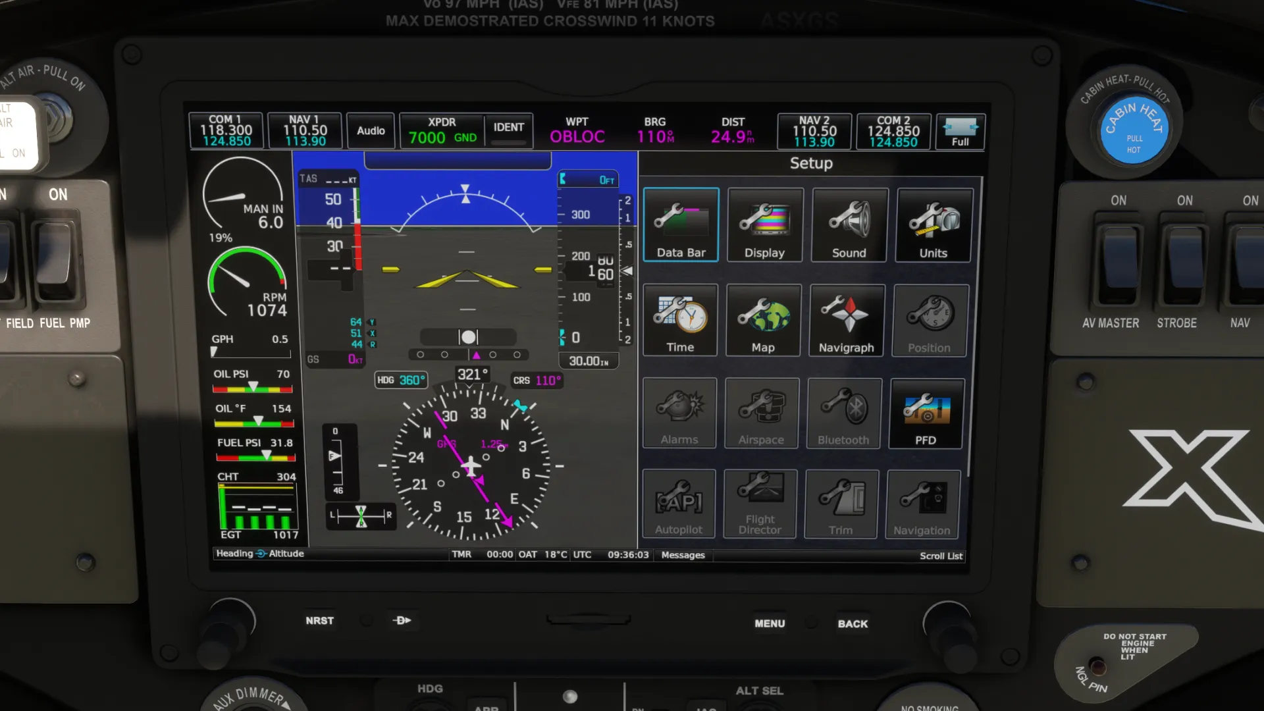Screen dimensions: 1264x711
Task: Open the Time setup icon
Action: 680,321
